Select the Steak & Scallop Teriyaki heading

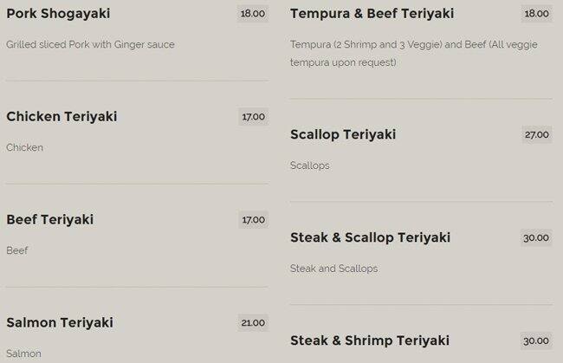(370, 237)
